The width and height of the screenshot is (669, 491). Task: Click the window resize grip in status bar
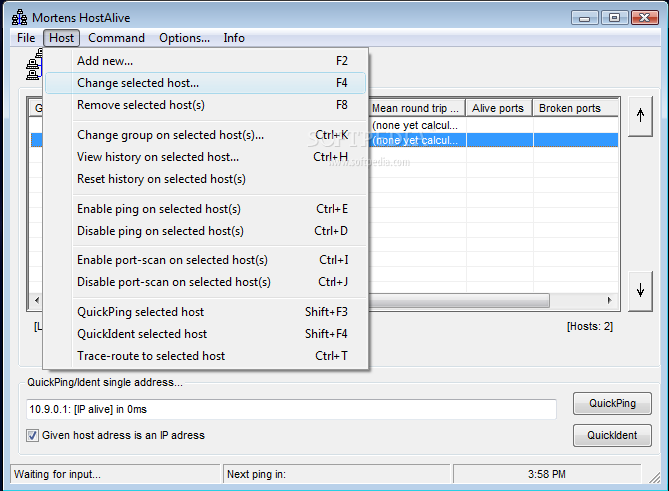pyautogui.click(x=654, y=478)
